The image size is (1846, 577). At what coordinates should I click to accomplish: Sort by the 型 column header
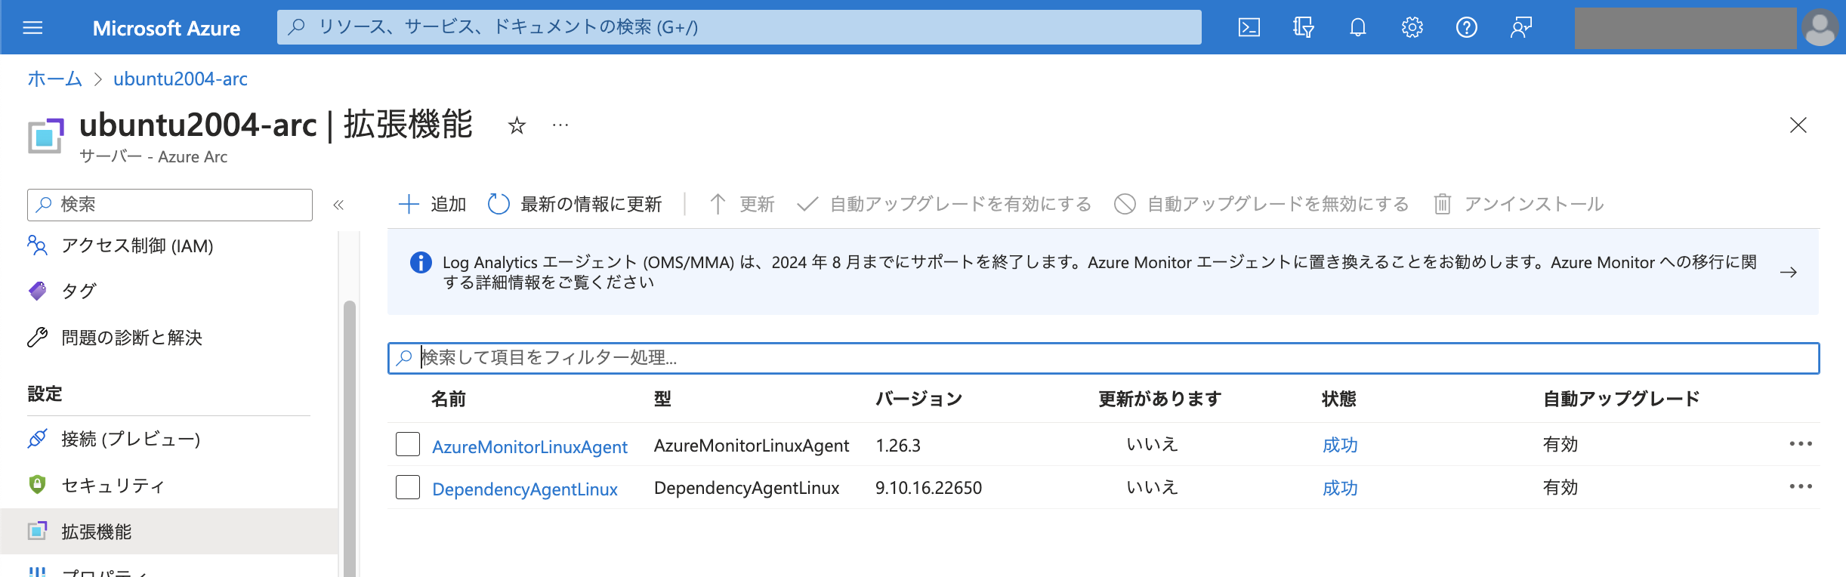(x=662, y=399)
